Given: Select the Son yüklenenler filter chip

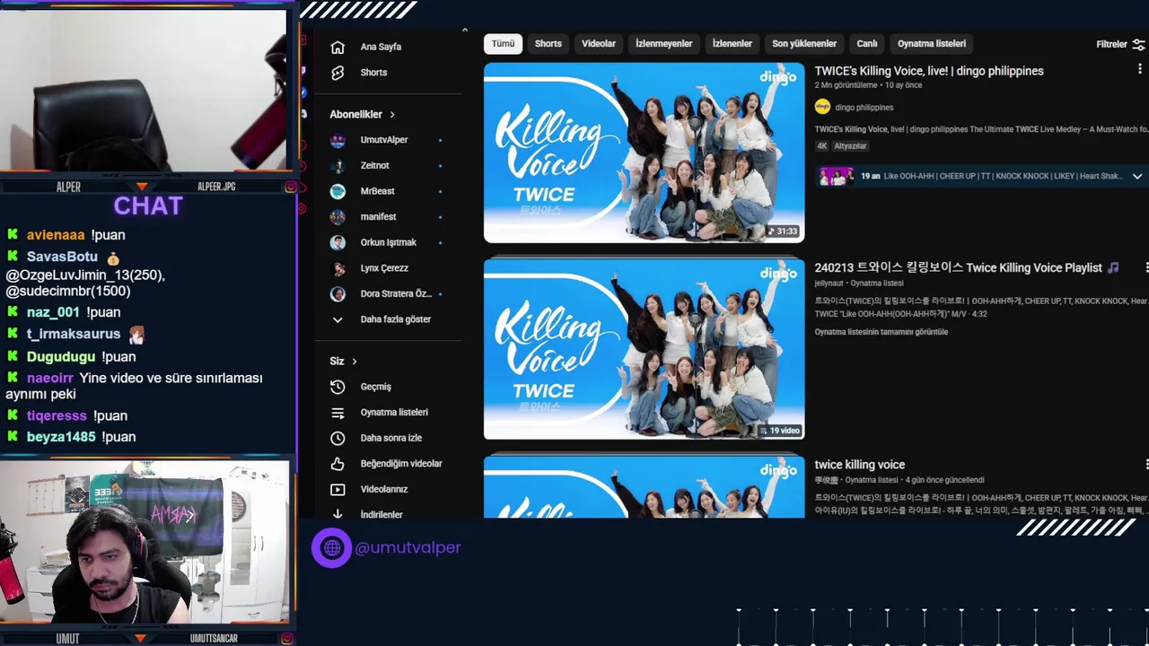Looking at the screenshot, I should click(804, 44).
